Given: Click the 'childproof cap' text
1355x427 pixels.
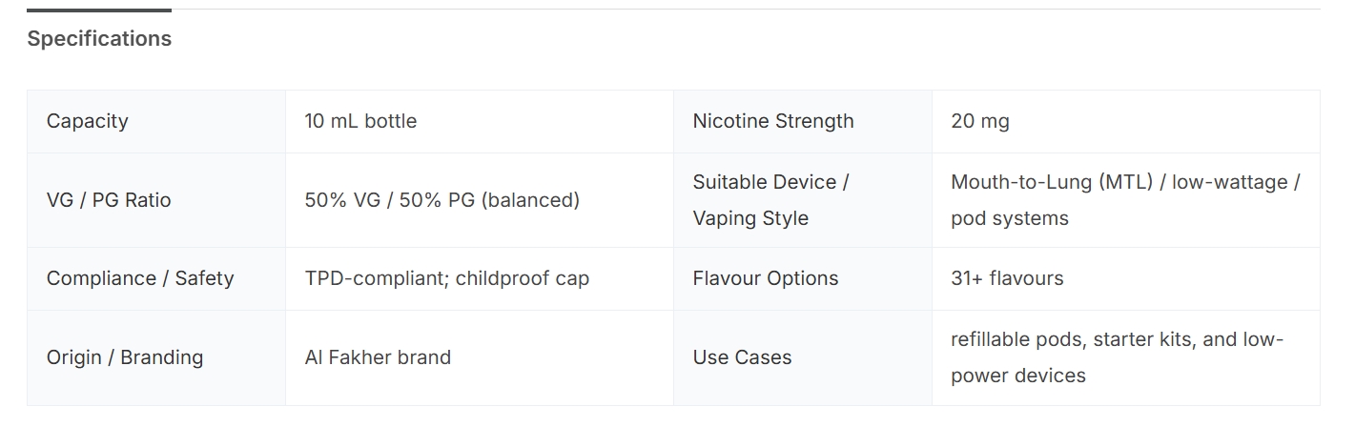Looking at the screenshot, I should 523,278.
